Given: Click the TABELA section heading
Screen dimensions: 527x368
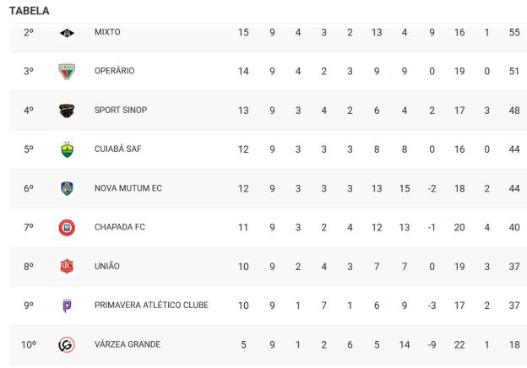Looking at the screenshot, I should point(30,11).
